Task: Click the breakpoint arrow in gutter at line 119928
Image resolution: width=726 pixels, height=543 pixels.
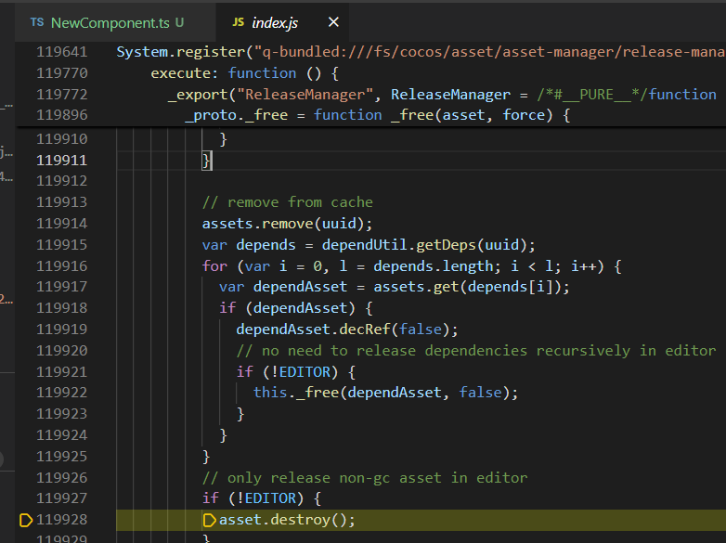Action: 26,521
